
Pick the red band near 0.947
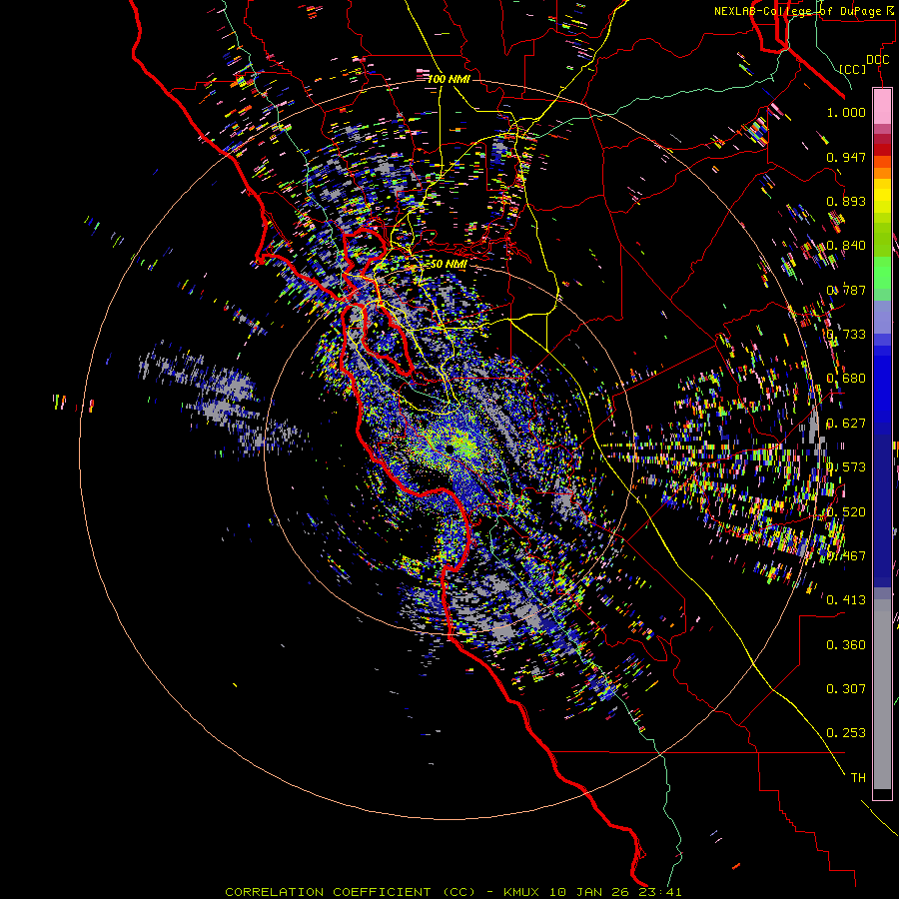pyautogui.click(x=882, y=150)
